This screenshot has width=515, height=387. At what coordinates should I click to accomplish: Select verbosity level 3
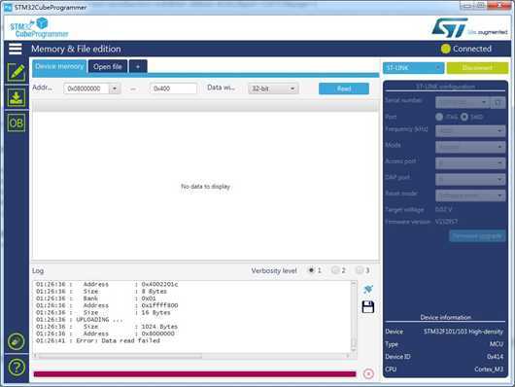pos(360,270)
